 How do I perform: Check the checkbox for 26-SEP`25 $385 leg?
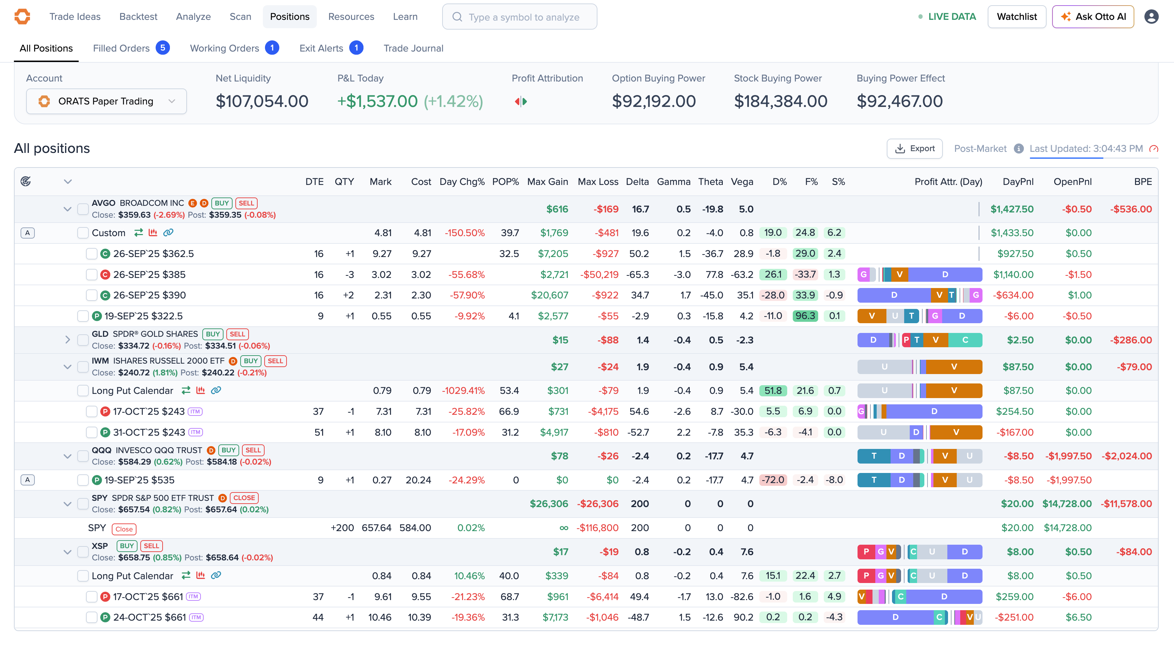(91, 274)
